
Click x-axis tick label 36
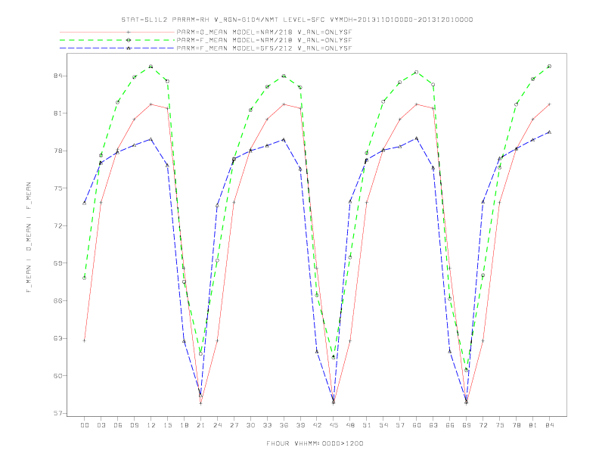click(284, 425)
